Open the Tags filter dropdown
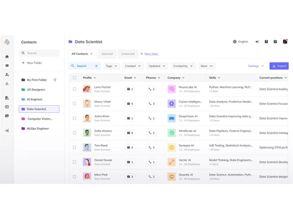Image resolution: width=293 pixels, height=219 pixels. coord(111,66)
